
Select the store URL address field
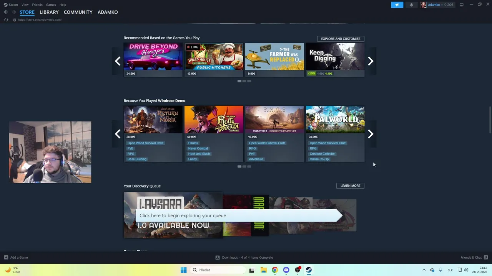click(40, 20)
